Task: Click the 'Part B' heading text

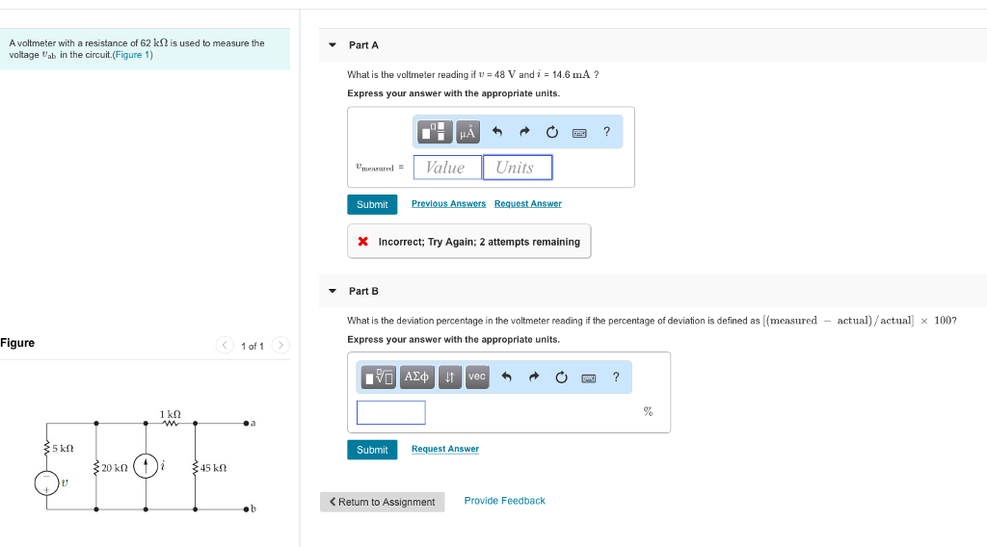Action: coord(363,291)
